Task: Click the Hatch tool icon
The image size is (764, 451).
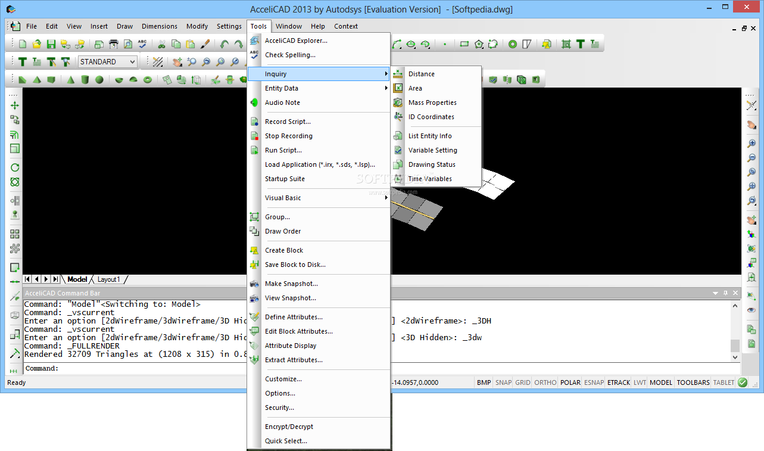Action: click(566, 44)
